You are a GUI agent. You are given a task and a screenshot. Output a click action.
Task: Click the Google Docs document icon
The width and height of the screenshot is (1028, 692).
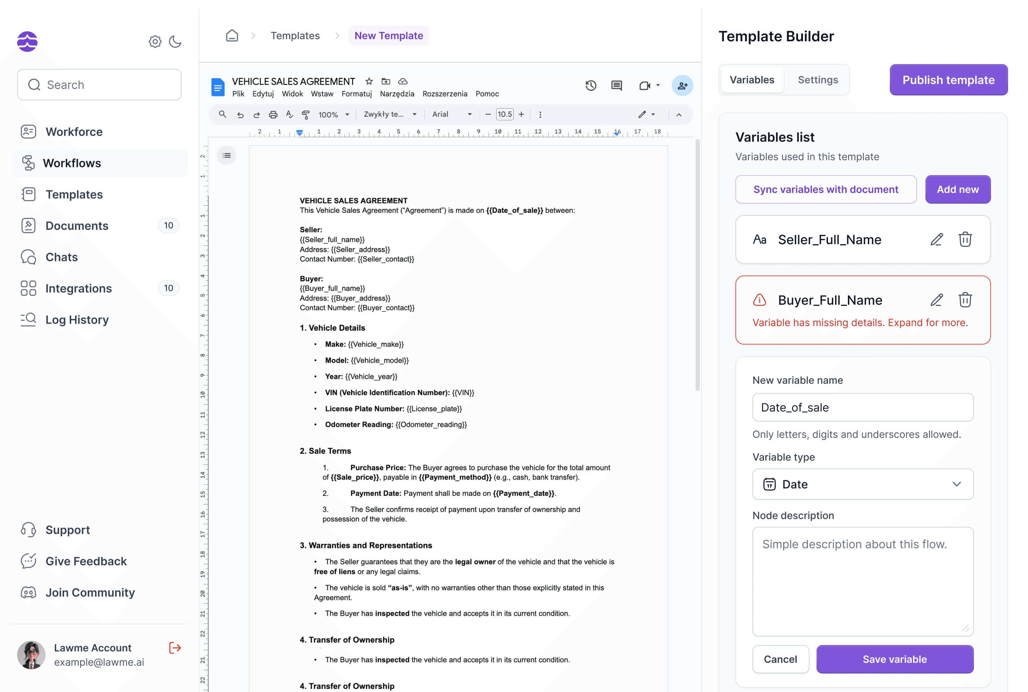(217, 87)
